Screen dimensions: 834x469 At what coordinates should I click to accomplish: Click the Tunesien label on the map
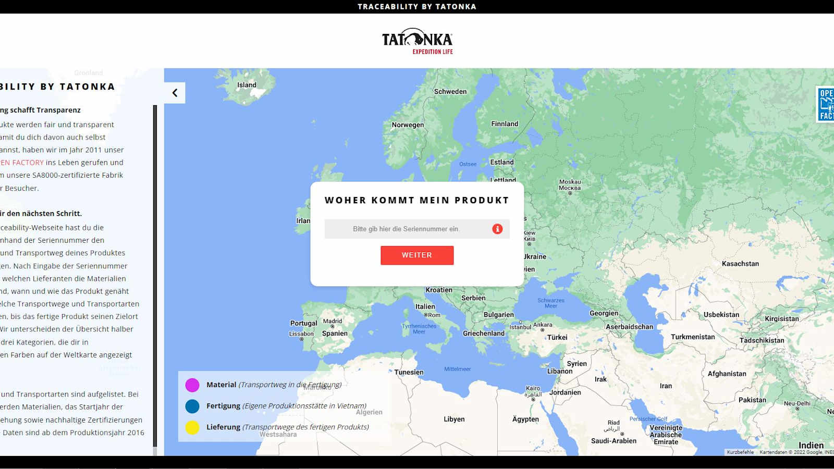pyautogui.click(x=409, y=373)
